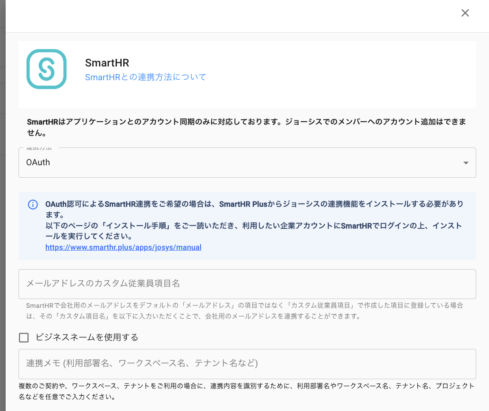This screenshot has height=411, width=489.
Task: Click the OAuth認可 info banner message
Action: point(254,204)
